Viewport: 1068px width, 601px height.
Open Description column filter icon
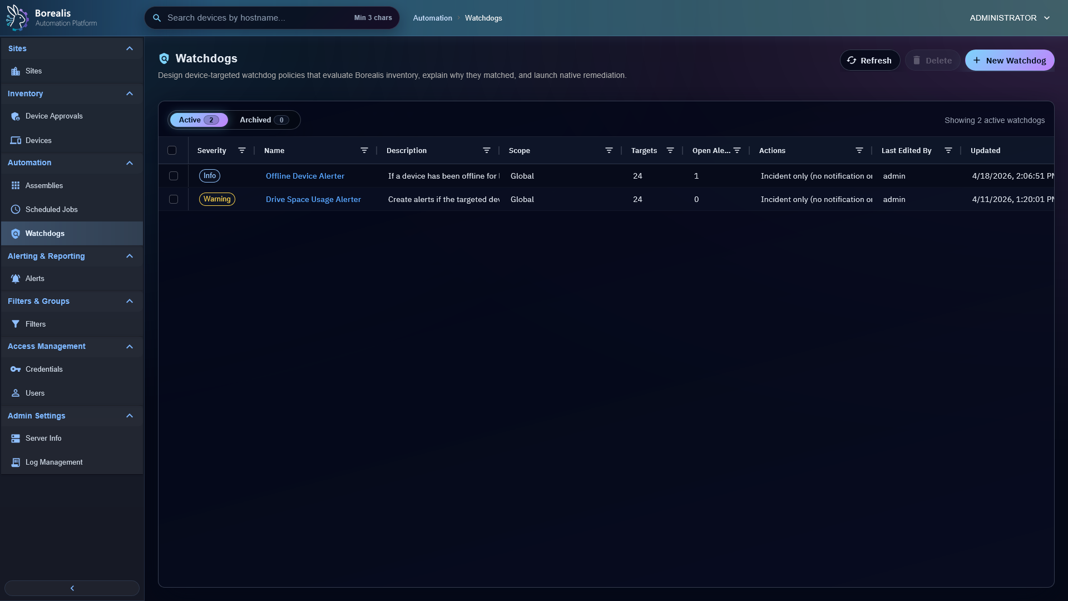pos(487,150)
